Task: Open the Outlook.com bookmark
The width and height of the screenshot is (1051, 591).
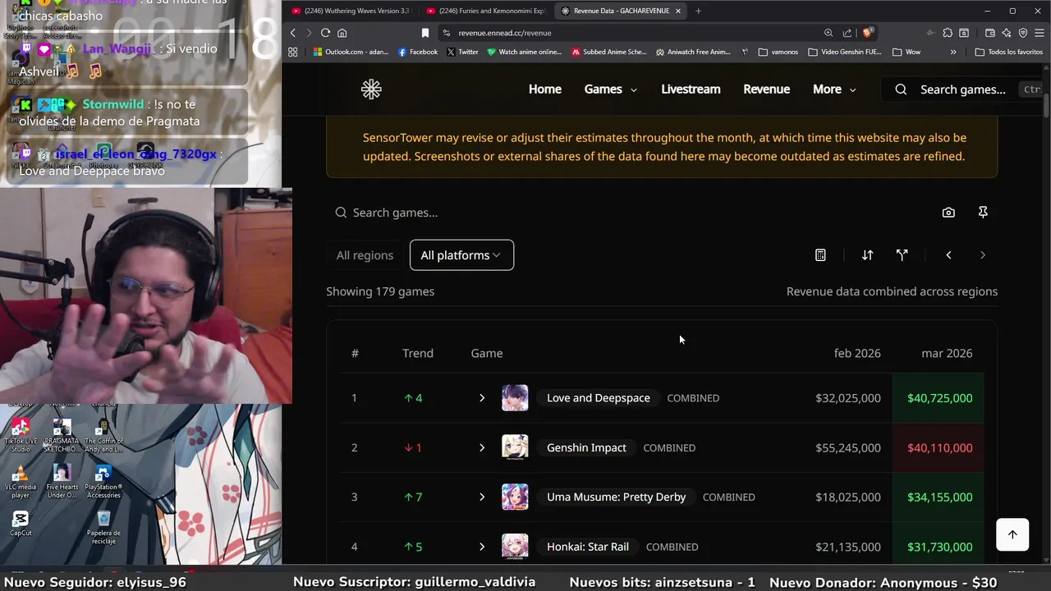Action: click(351, 52)
